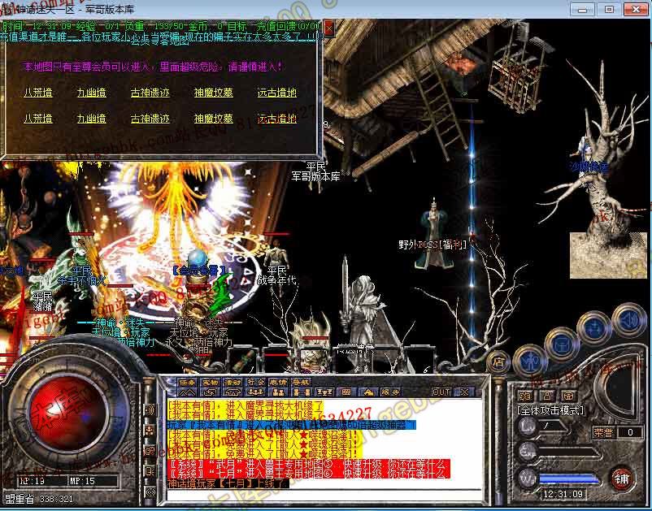Open the bag inventory round icon
The height and width of the screenshot is (511, 652).
pyautogui.click(x=562, y=344)
